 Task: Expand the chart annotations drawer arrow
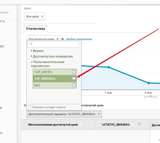pyautogui.click(x=150, y=96)
